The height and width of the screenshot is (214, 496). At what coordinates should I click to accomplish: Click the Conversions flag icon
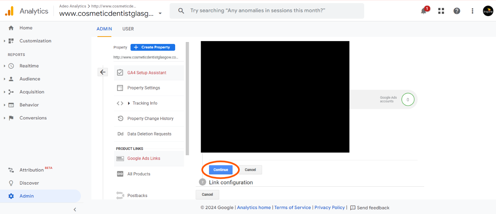(11, 118)
